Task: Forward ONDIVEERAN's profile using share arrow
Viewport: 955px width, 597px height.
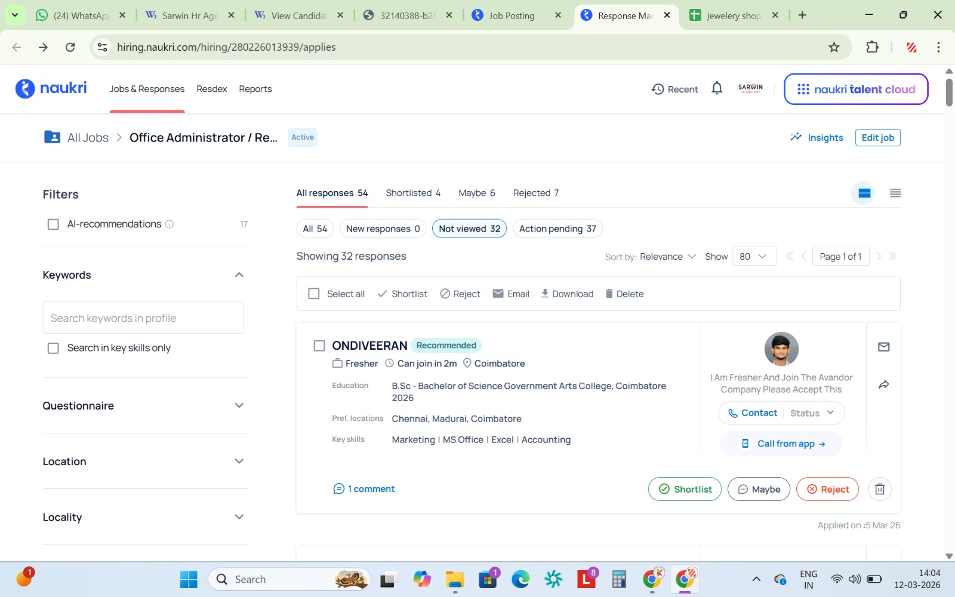Action: pyautogui.click(x=883, y=384)
